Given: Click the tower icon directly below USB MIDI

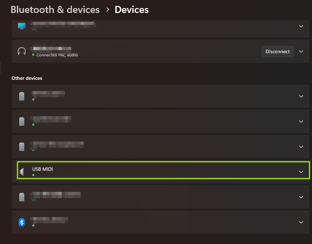Looking at the screenshot, I should click(22, 197).
